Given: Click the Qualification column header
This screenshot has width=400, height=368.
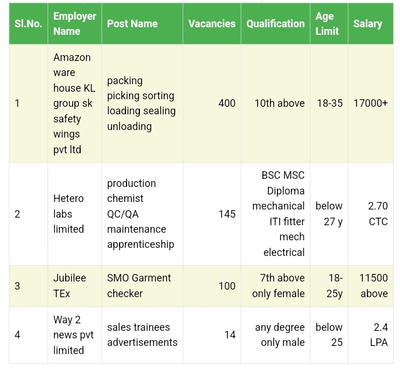Looking at the screenshot, I should 275,24.
